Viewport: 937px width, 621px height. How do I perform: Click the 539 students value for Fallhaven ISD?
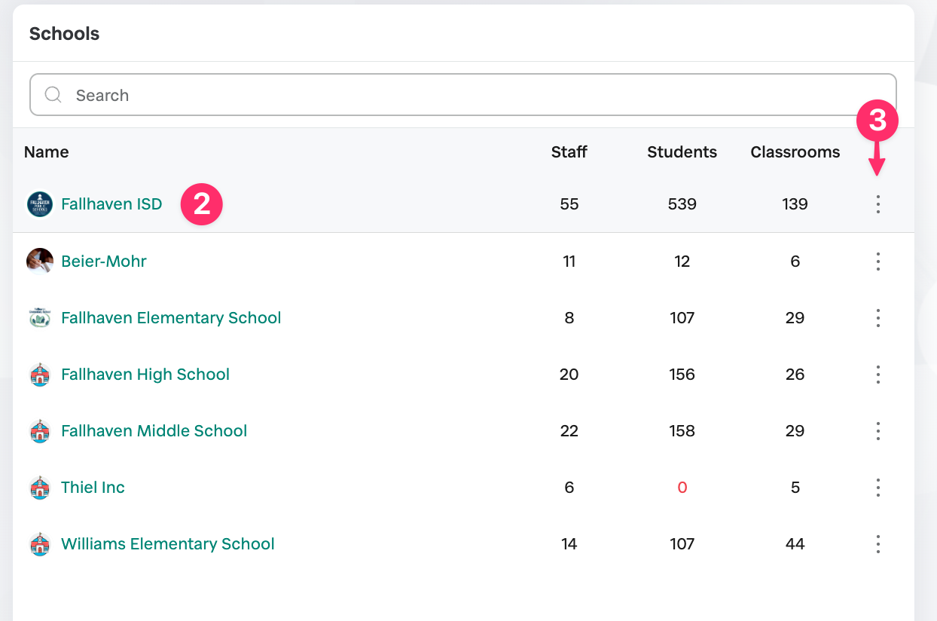point(682,204)
